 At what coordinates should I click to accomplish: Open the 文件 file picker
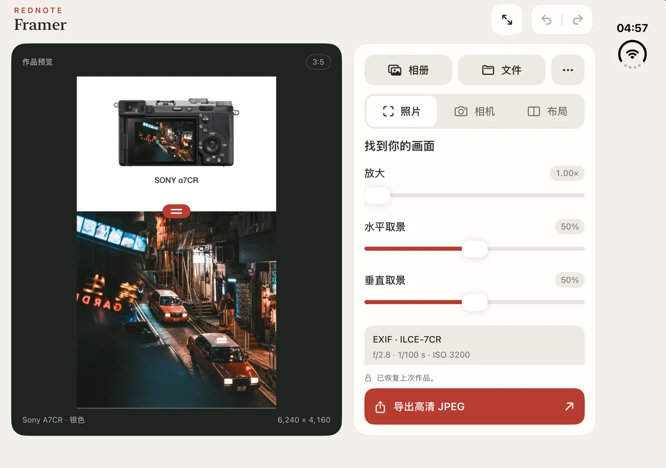point(501,70)
